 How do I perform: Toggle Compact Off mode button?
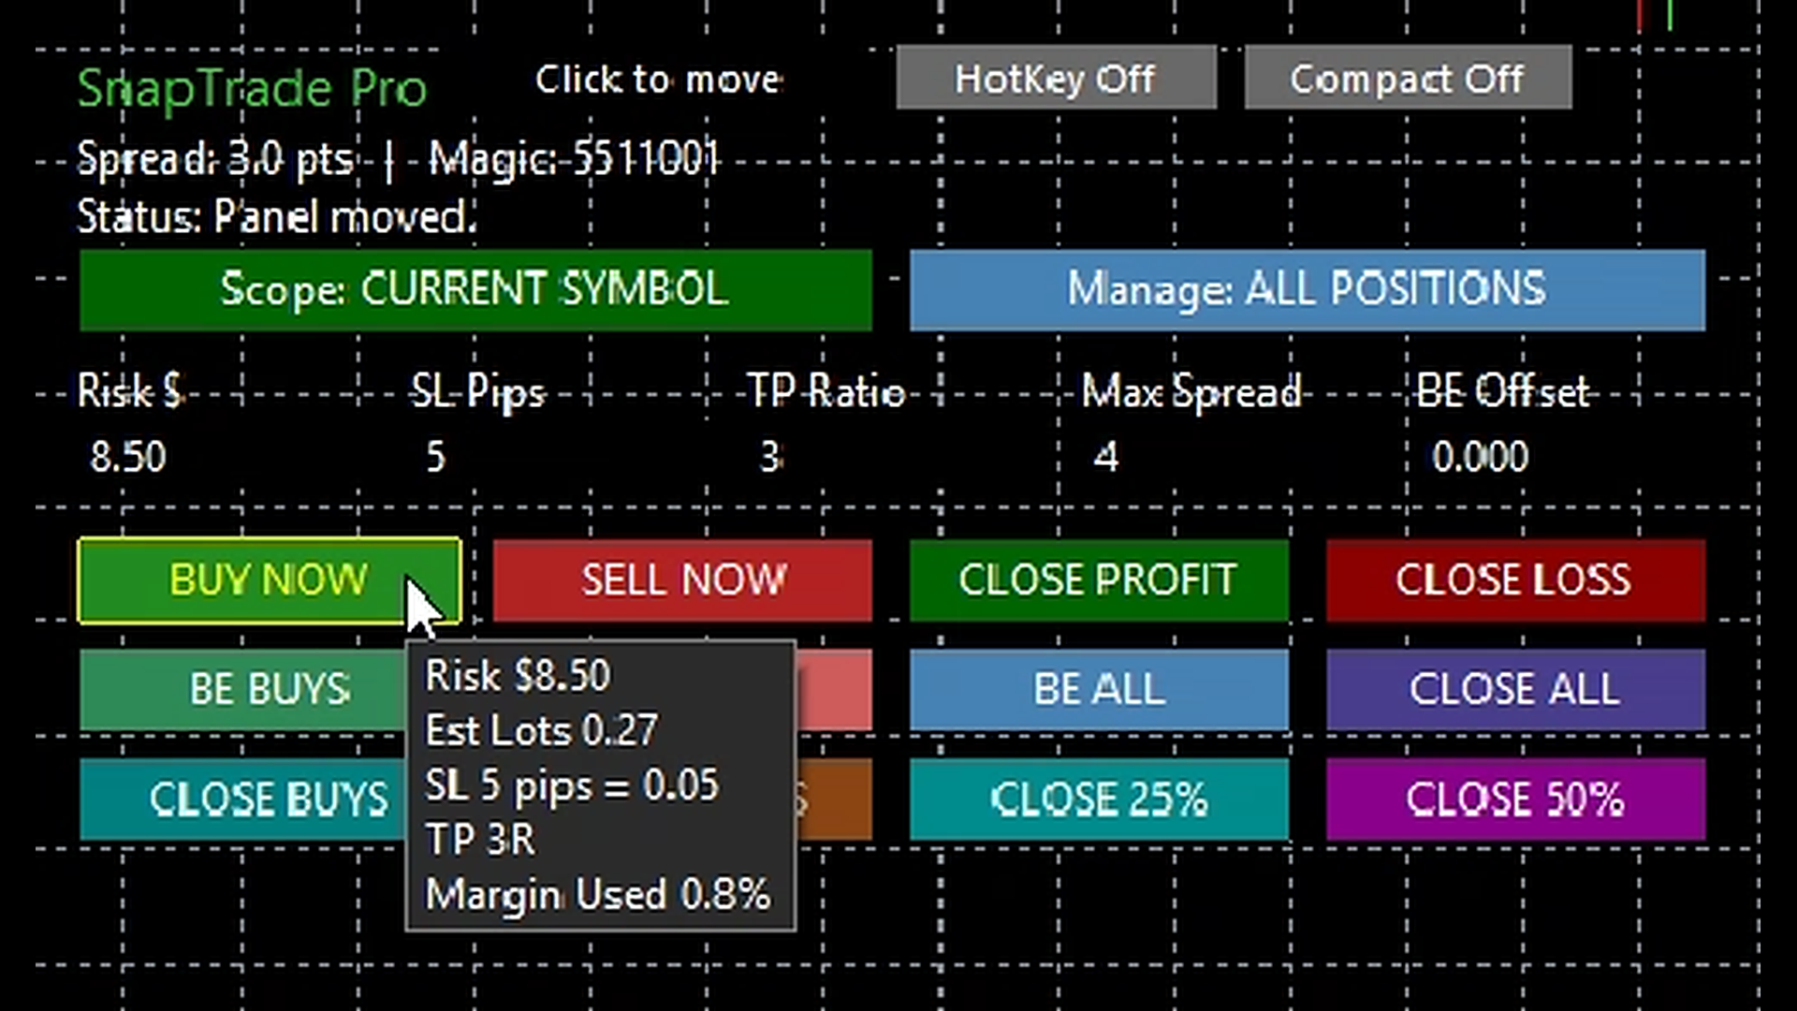(1408, 79)
